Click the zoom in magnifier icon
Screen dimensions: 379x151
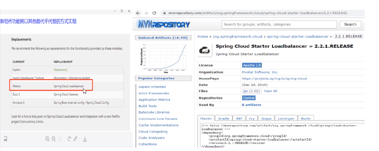(x=48, y=139)
